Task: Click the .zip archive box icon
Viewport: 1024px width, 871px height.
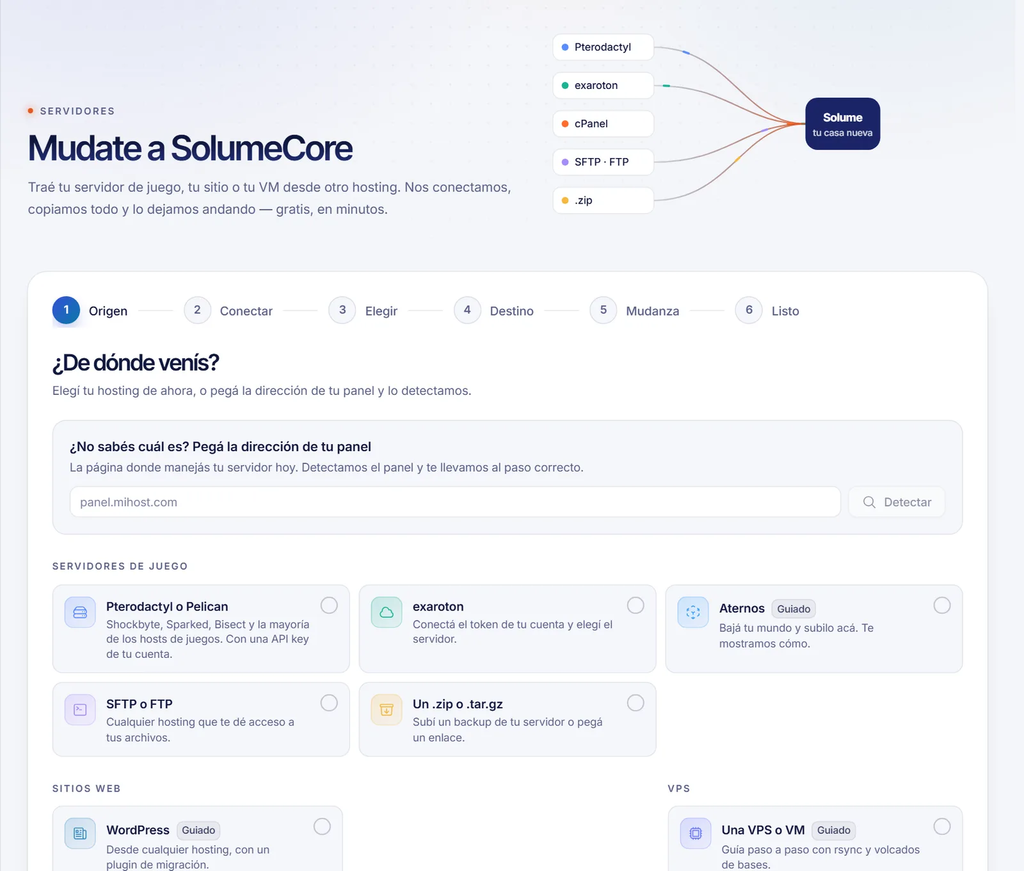Action: (387, 710)
